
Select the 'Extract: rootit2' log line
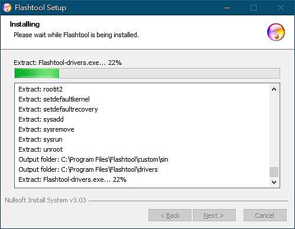(x=40, y=89)
